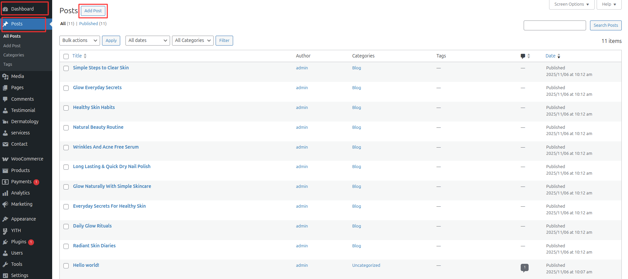Open the Categories submenu item
Screen dimensions: 628x279
(14, 55)
